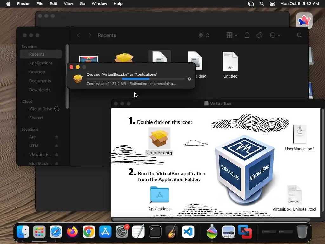
Task: Open the Applications folder shortcut in VirtualBox window
Action: 159,195
